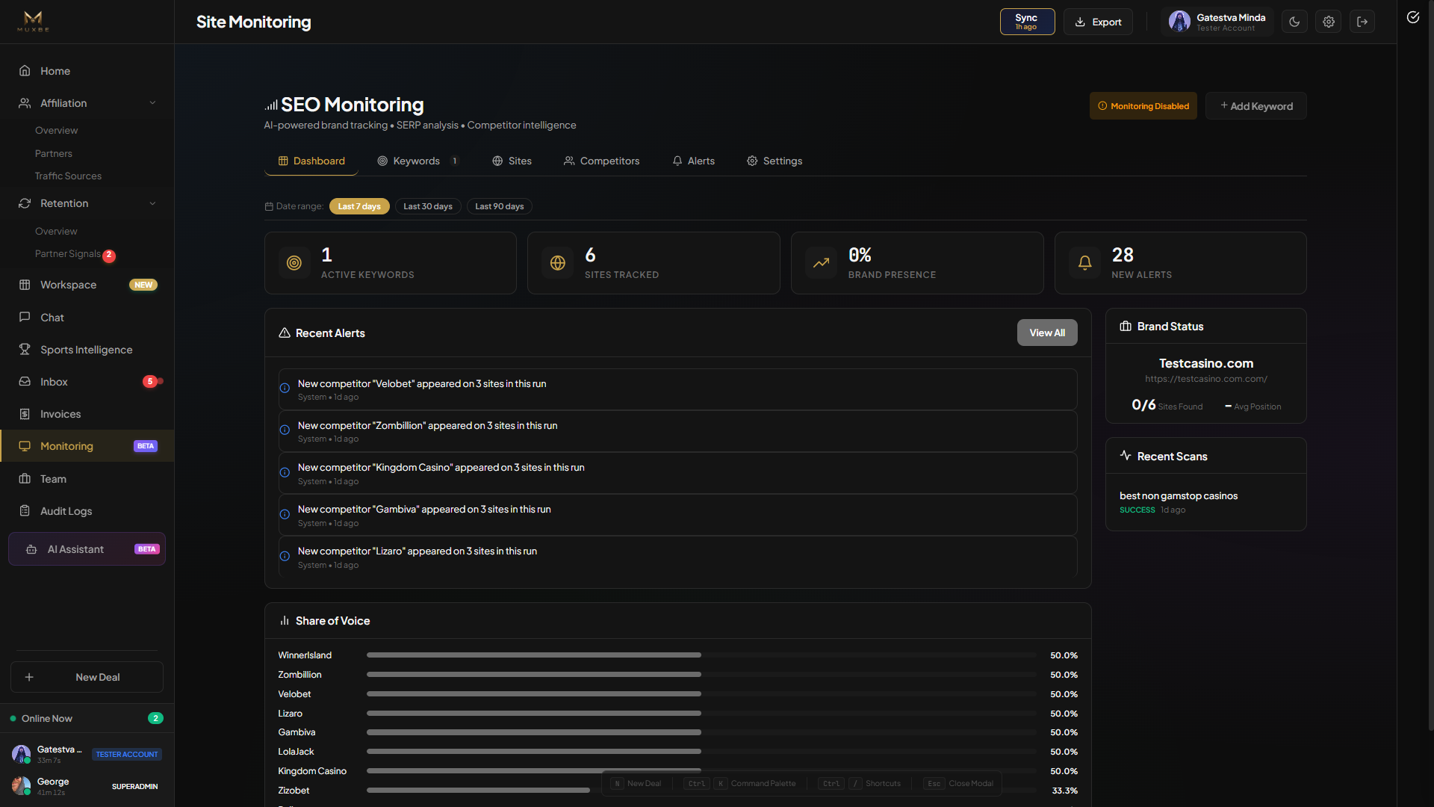Click the checkmark circle icon at top right
The height and width of the screenshot is (807, 1434).
click(1413, 17)
